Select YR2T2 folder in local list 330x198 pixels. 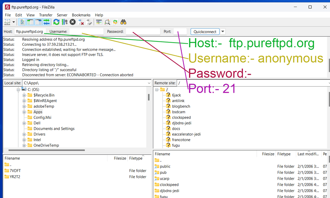click(x=15, y=177)
